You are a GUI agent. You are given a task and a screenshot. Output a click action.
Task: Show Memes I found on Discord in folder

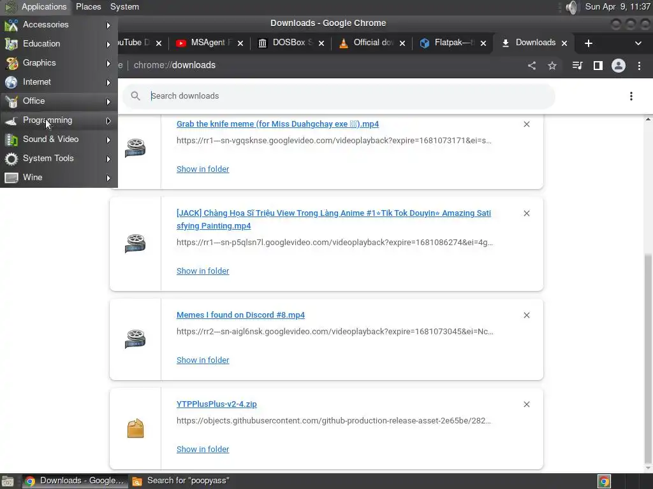[x=203, y=360]
